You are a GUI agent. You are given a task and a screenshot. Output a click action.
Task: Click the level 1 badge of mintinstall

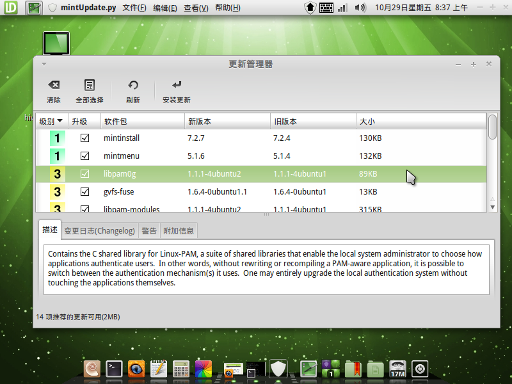point(57,138)
